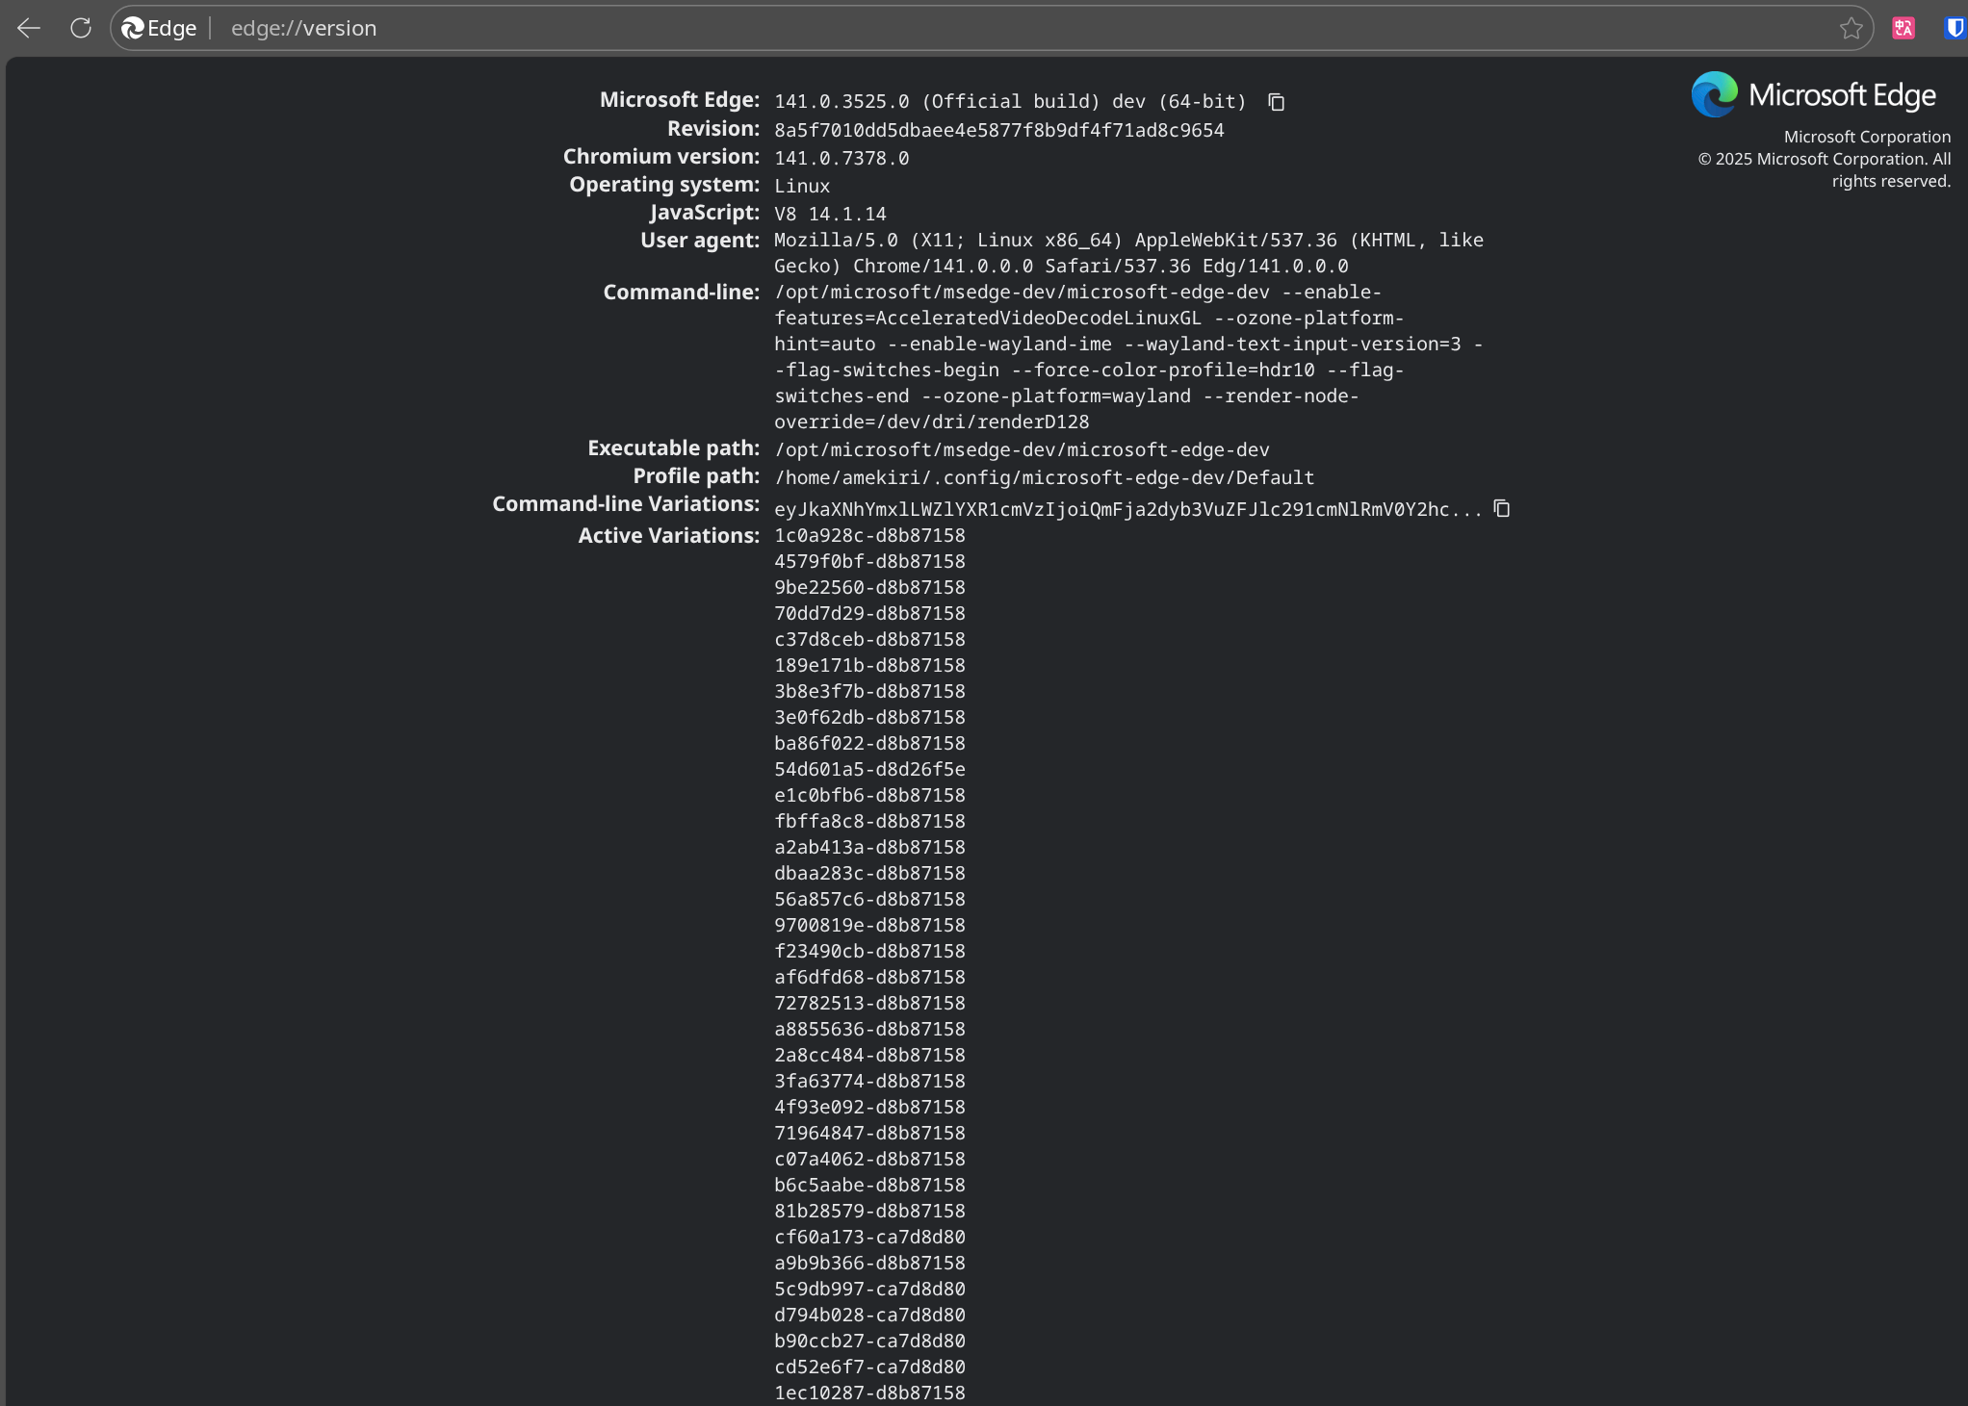1968x1406 pixels.
Task: Click active variation c07a4062-d8b87158
Action: 869,1159
